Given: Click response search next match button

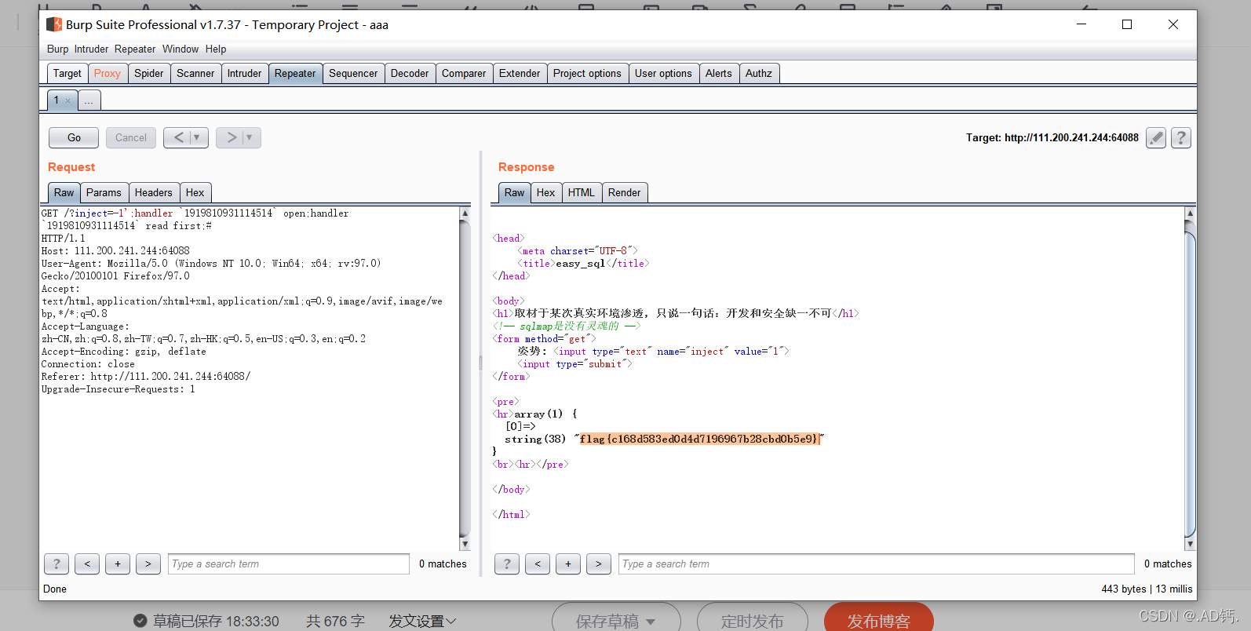Looking at the screenshot, I should click(599, 564).
